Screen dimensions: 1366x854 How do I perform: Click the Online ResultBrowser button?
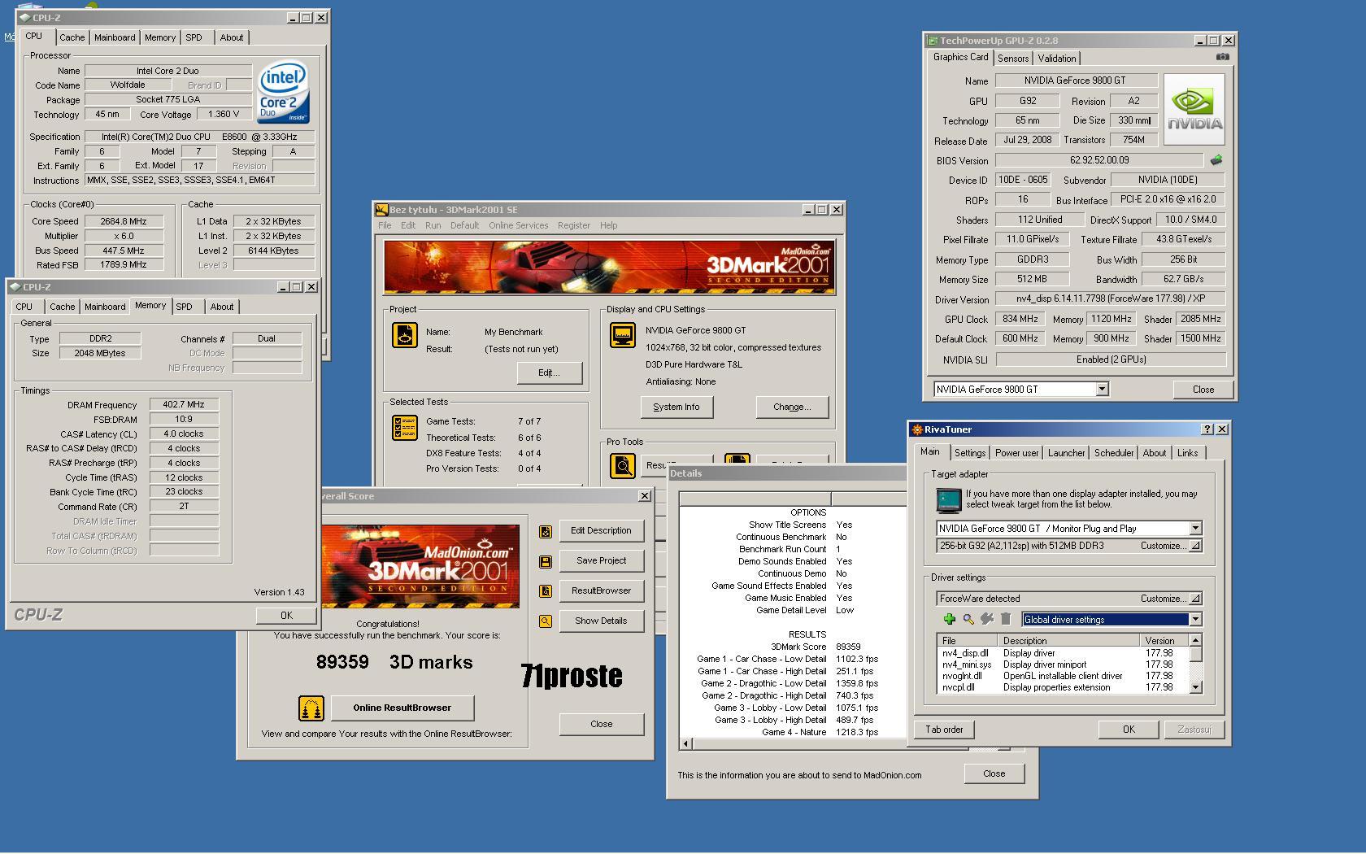(402, 708)
